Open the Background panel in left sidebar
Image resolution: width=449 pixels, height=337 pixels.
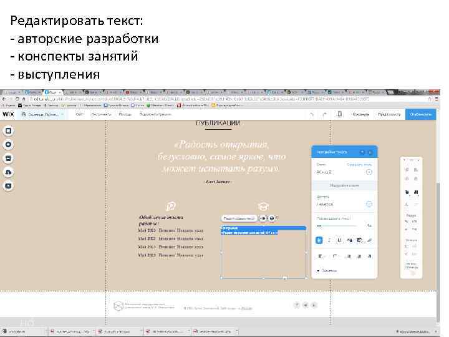pyautogui.click(x=8, y=130)
